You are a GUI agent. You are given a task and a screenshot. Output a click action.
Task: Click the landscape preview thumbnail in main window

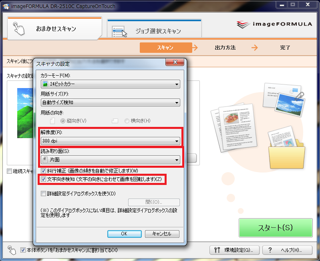(x=25, y=113)
